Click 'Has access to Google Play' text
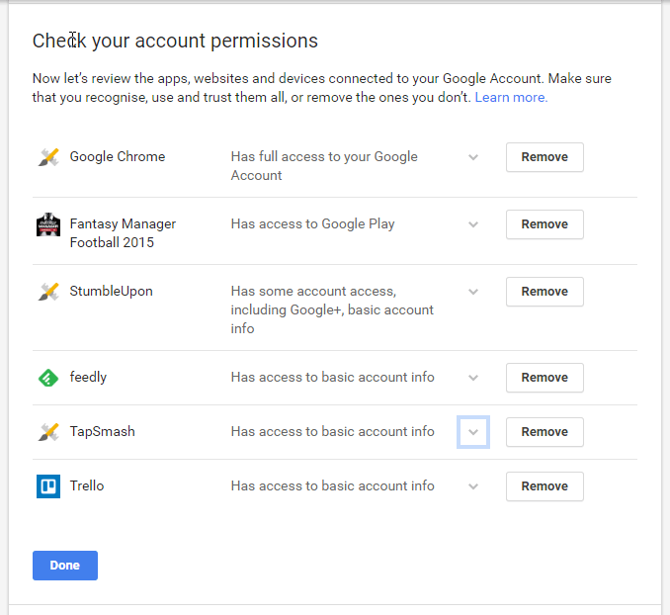Viewport: 670px width, 615px height. tap(313, 224)
